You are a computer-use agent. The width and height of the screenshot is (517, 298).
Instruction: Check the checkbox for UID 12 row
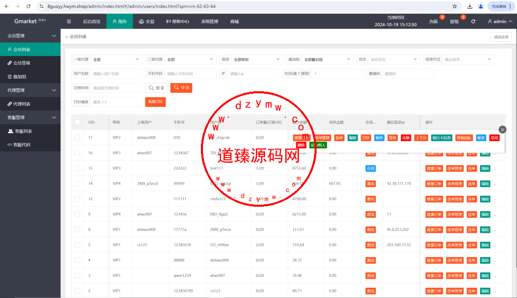click(x=77, y=199)
